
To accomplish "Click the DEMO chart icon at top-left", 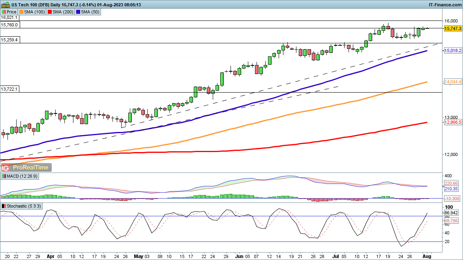I will 5,5.
